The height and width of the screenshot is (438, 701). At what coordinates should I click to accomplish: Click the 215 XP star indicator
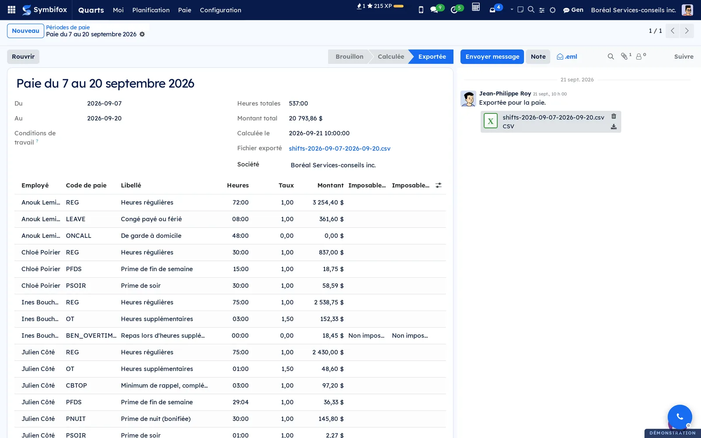coord(379,6)
